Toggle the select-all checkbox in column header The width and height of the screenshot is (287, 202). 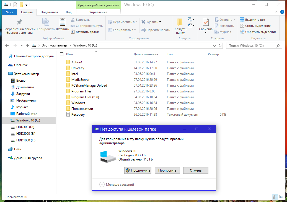tap(62, 54)
